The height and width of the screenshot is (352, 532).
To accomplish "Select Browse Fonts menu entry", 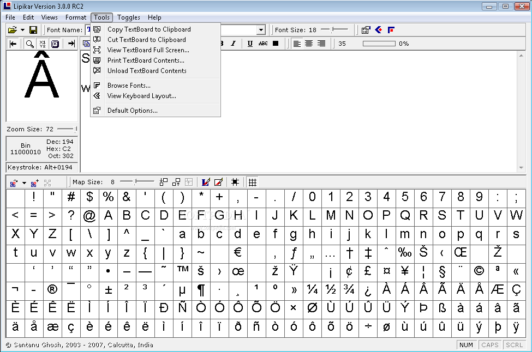I will click(x=156, y=86).
